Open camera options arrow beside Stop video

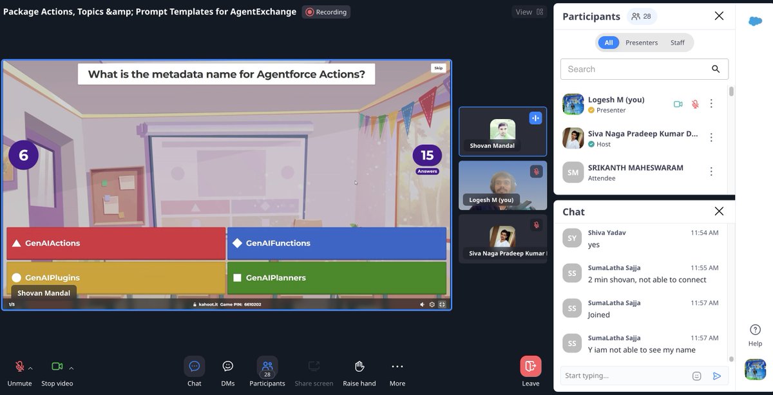click(71, 368)
